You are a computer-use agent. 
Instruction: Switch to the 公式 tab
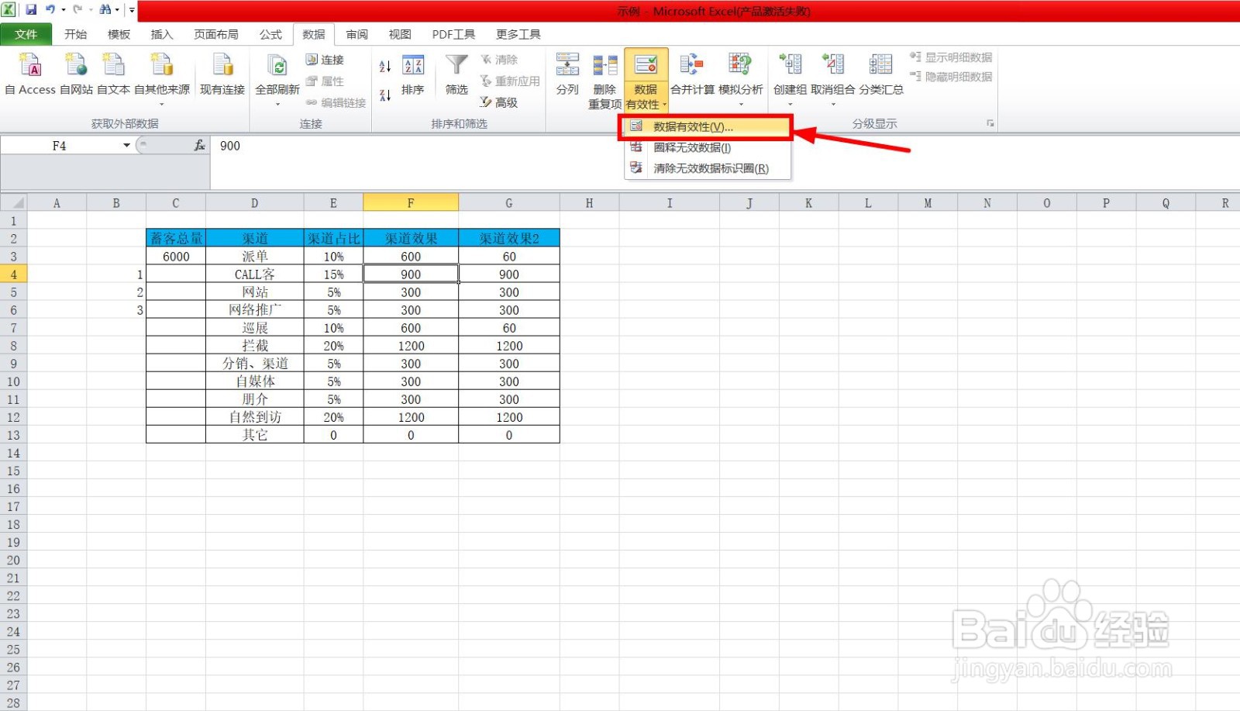(x=270, y=34)
